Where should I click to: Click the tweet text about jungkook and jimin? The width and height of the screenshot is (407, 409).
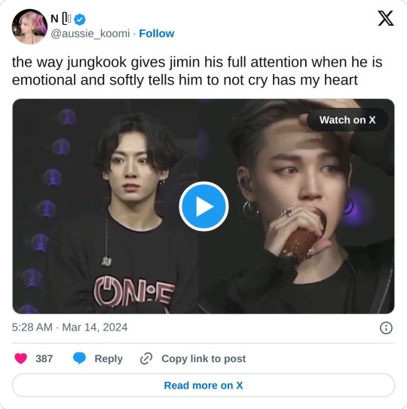[x=197, y=71]
